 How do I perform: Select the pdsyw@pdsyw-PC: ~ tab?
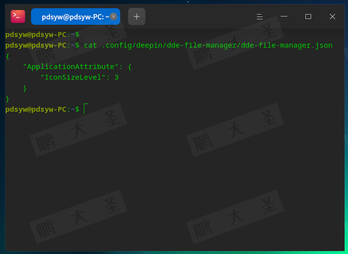tap(76, 17)
